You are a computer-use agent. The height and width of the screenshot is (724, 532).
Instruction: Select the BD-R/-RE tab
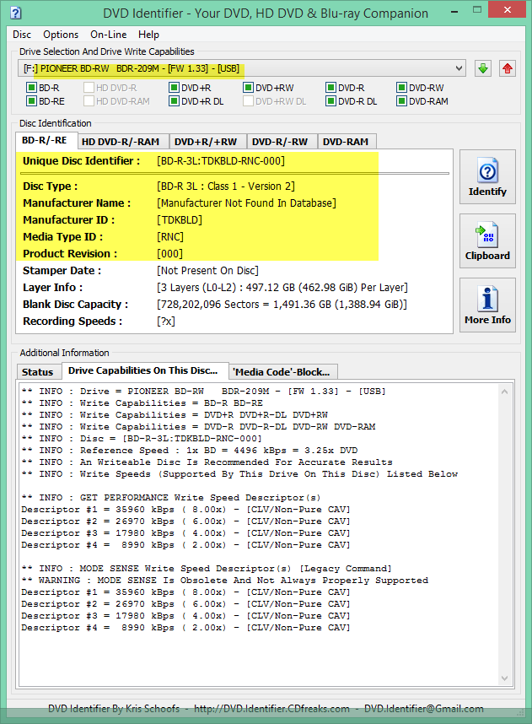pos(45,140)
